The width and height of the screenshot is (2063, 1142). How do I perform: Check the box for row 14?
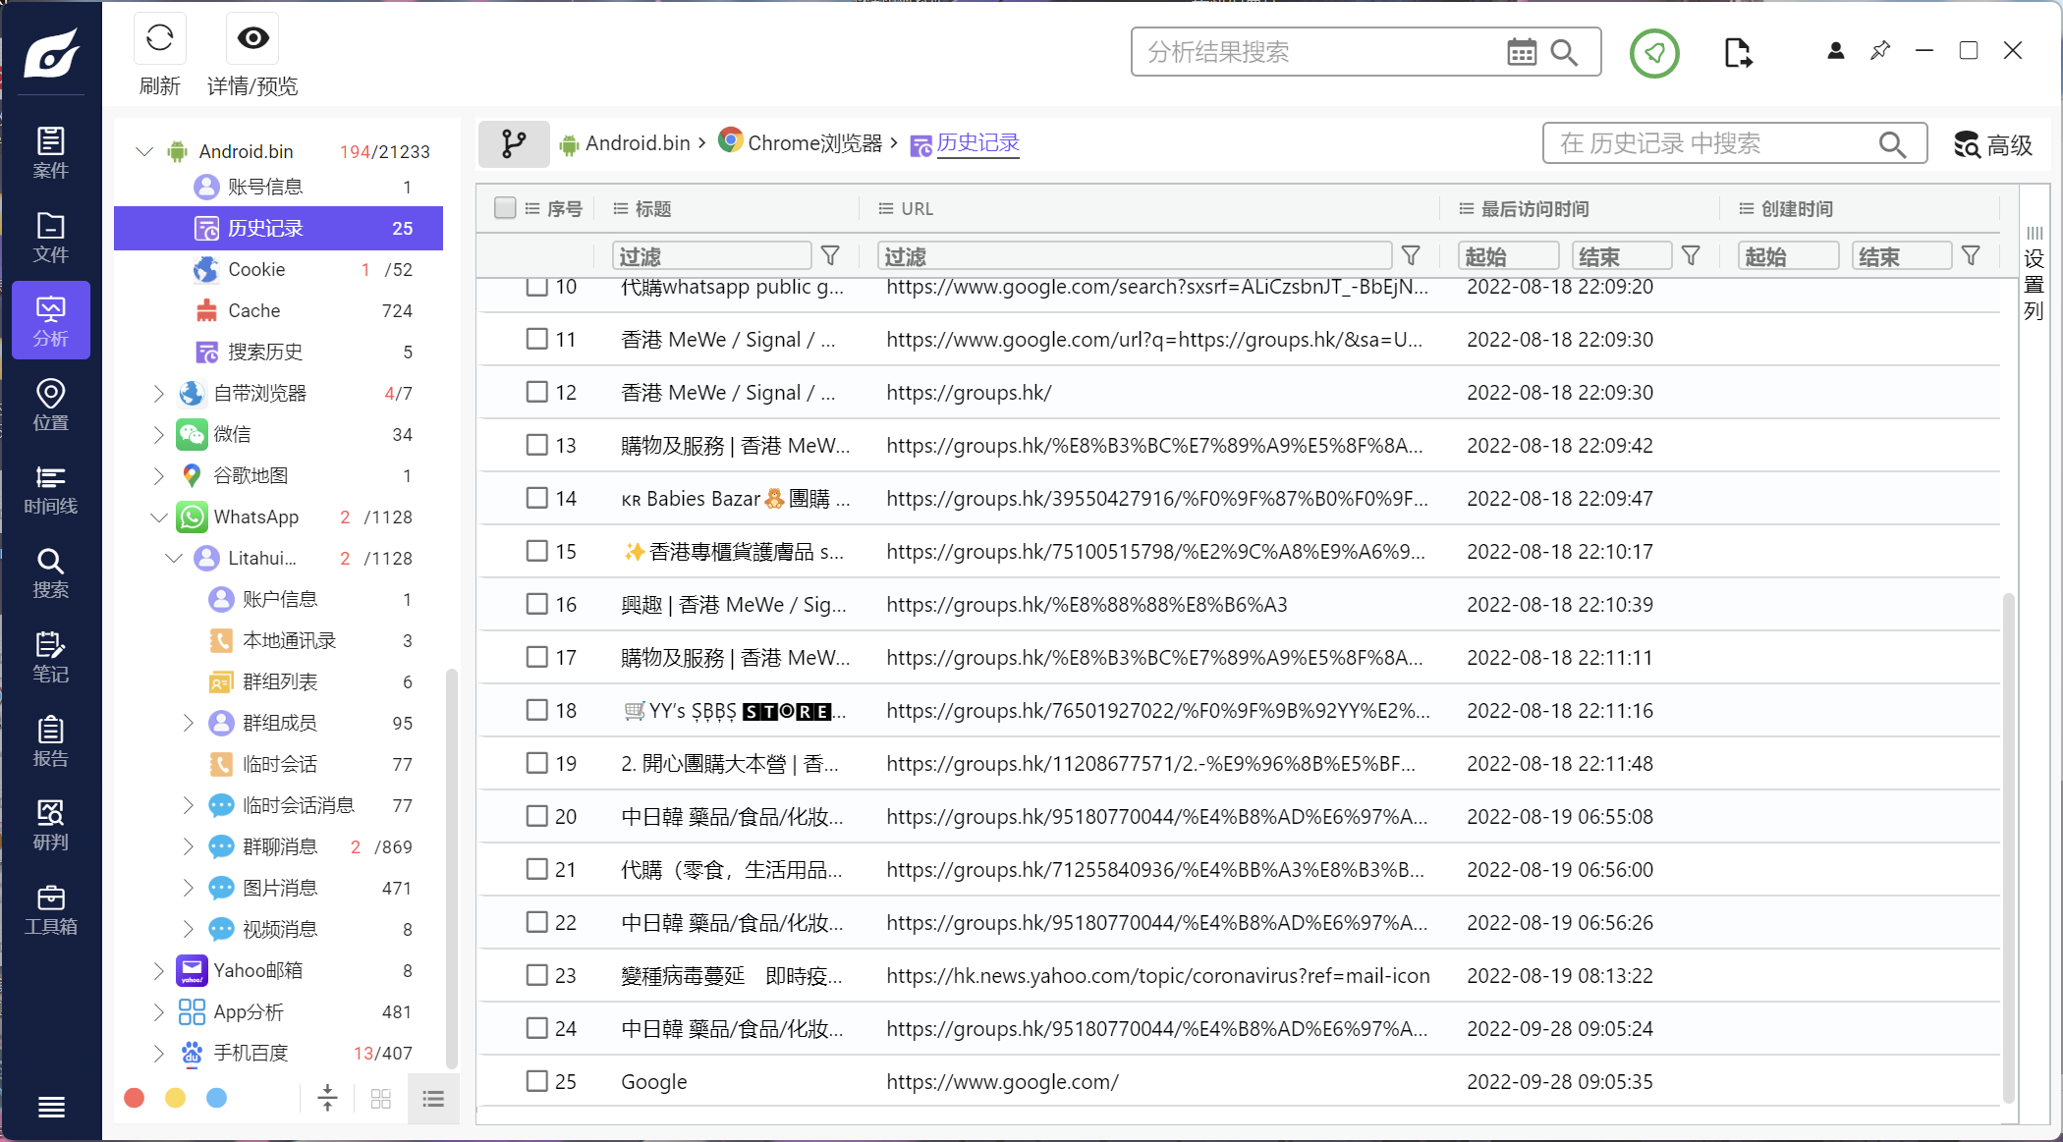click(x=536, y=498)
